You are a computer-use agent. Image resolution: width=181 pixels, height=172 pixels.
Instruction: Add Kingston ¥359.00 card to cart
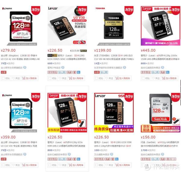point(30,165)
